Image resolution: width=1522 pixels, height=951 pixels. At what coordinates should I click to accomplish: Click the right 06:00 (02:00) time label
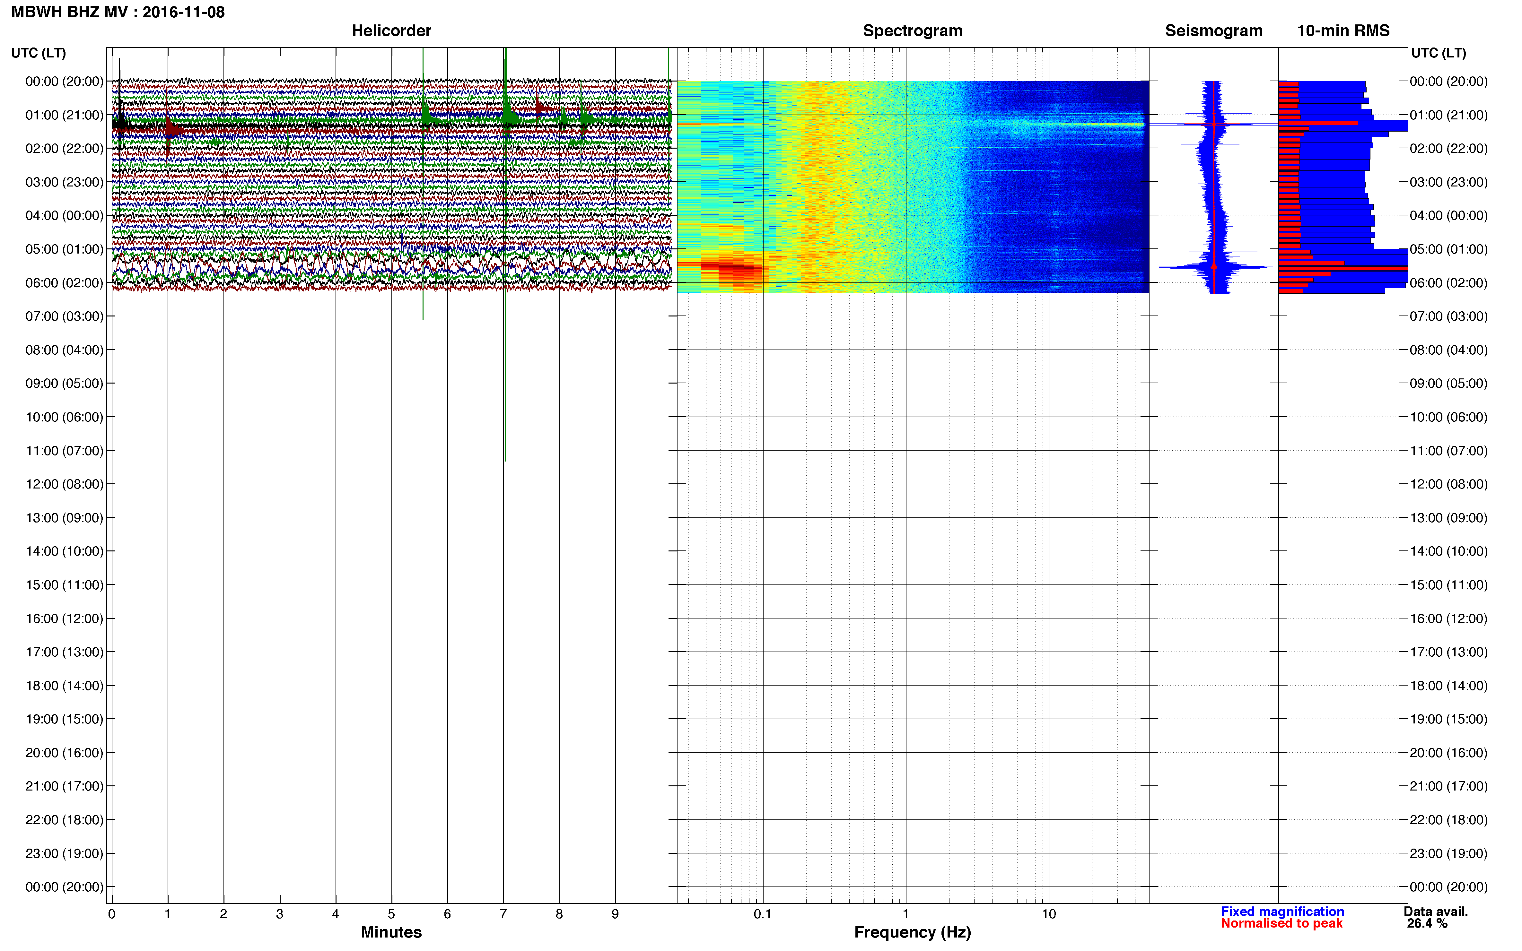1448,283
